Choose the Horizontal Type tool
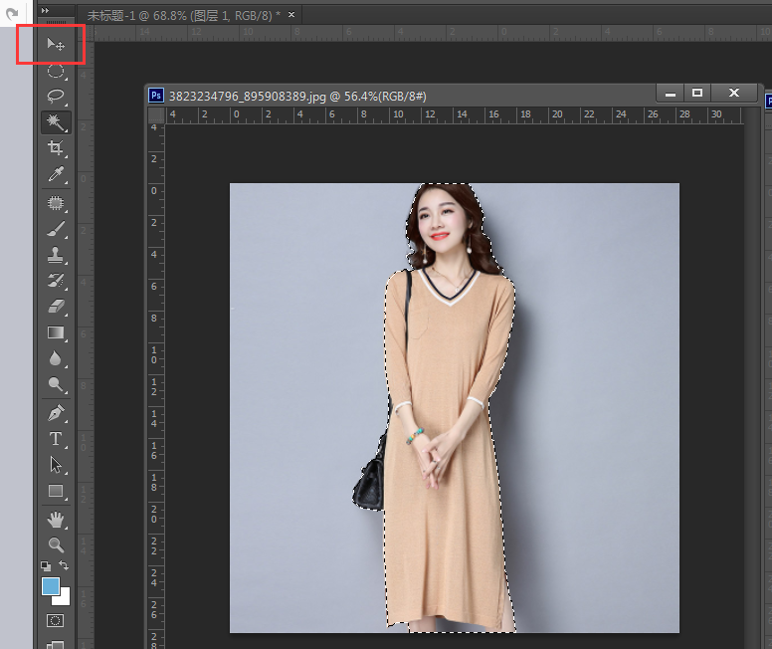The height and width of the screenshot is (649, 772). tap(56, 439)
